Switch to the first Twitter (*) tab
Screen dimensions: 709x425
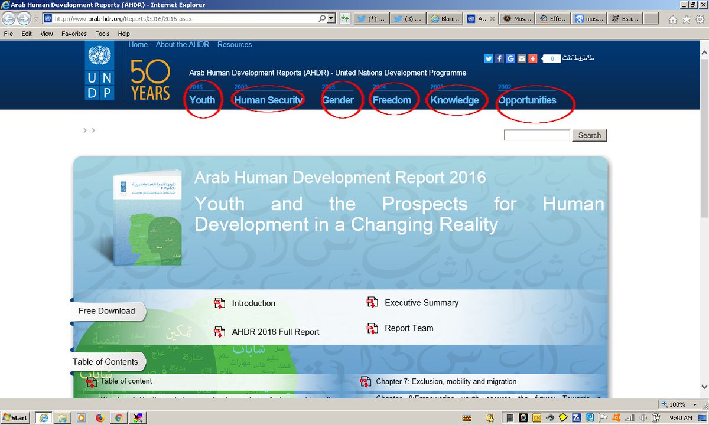(x=371, y=19)
